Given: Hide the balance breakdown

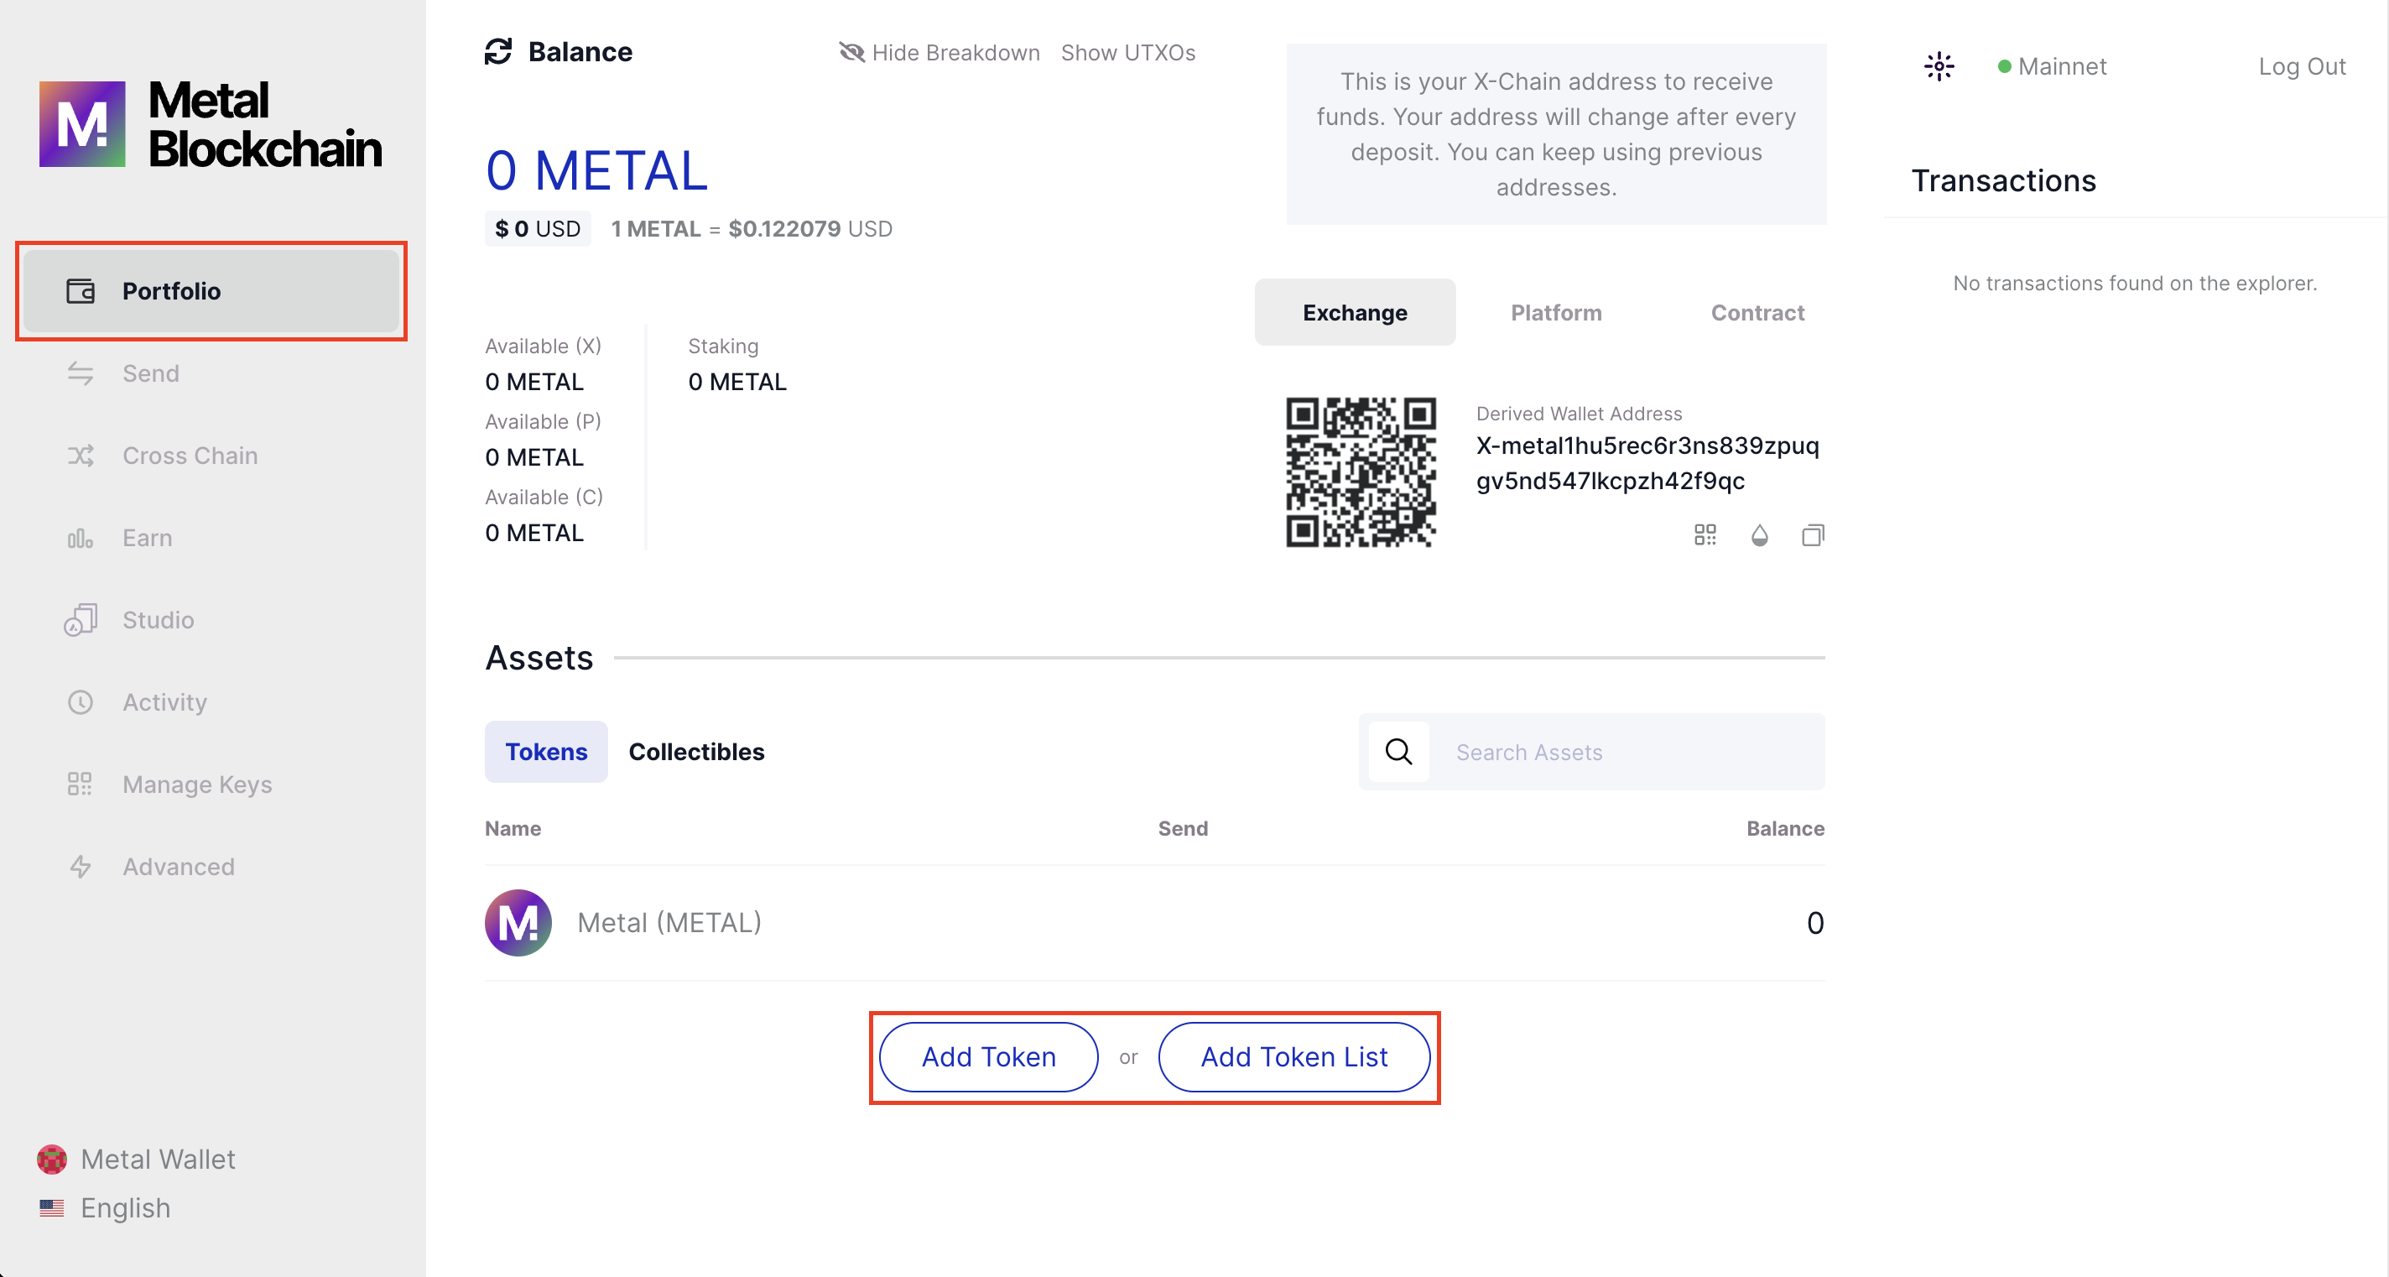Looking at the screenshot, I should pos(939,53).
